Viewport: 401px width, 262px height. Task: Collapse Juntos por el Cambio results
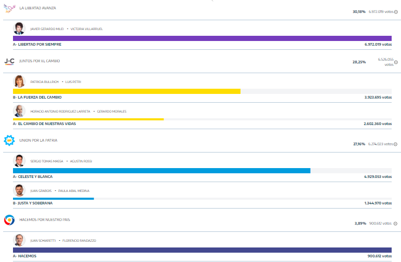(x=395, y=64)
